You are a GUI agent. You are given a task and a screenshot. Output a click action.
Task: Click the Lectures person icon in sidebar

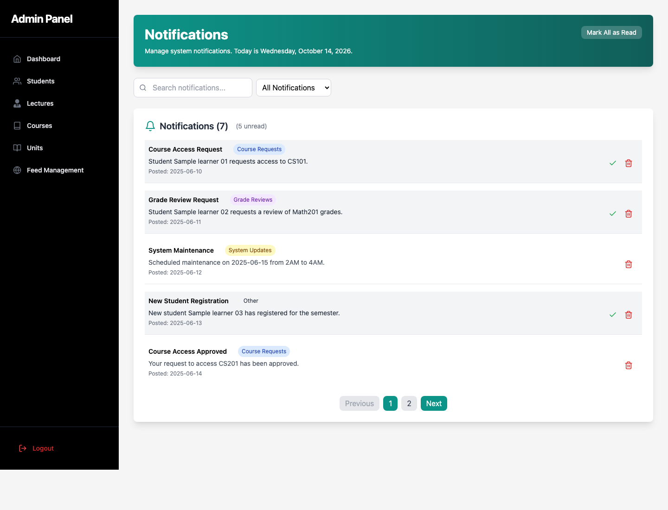point(17,103)
